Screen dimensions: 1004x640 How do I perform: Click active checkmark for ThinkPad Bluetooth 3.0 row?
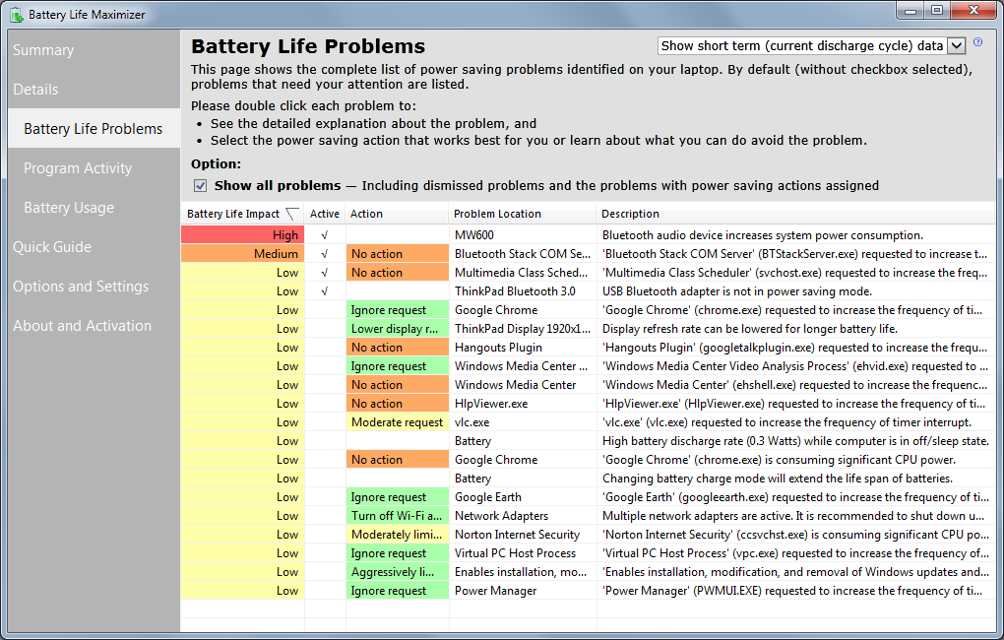pos(325,290)
